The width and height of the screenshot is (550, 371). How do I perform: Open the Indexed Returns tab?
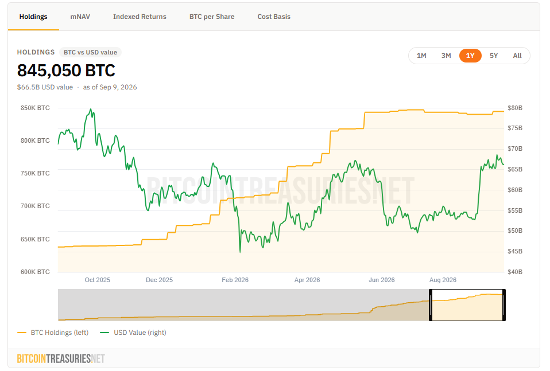[x=140, y=17]
